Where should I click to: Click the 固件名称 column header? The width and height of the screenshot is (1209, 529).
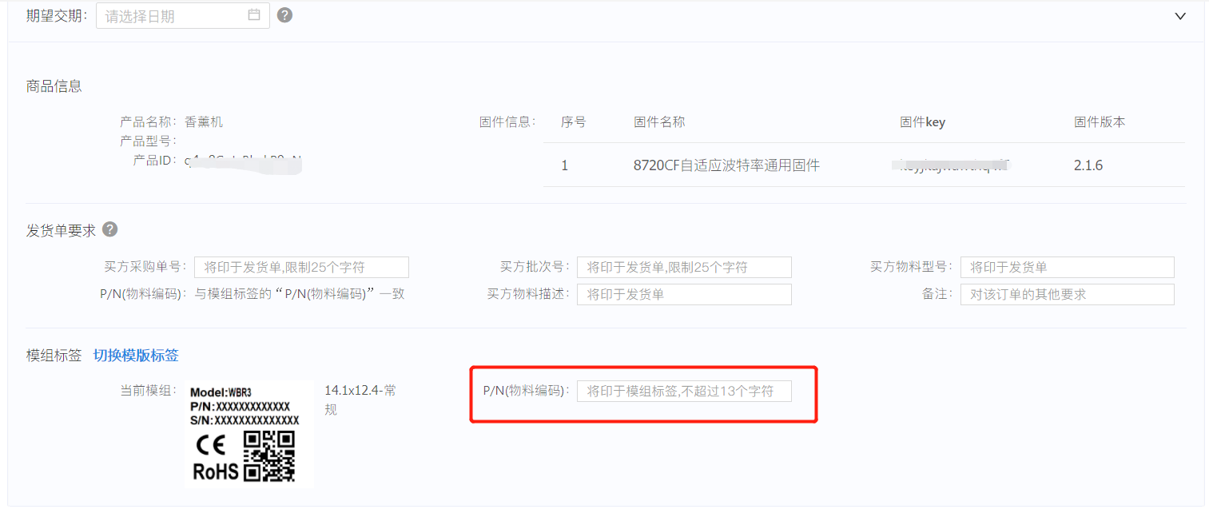tap(659, 122)
